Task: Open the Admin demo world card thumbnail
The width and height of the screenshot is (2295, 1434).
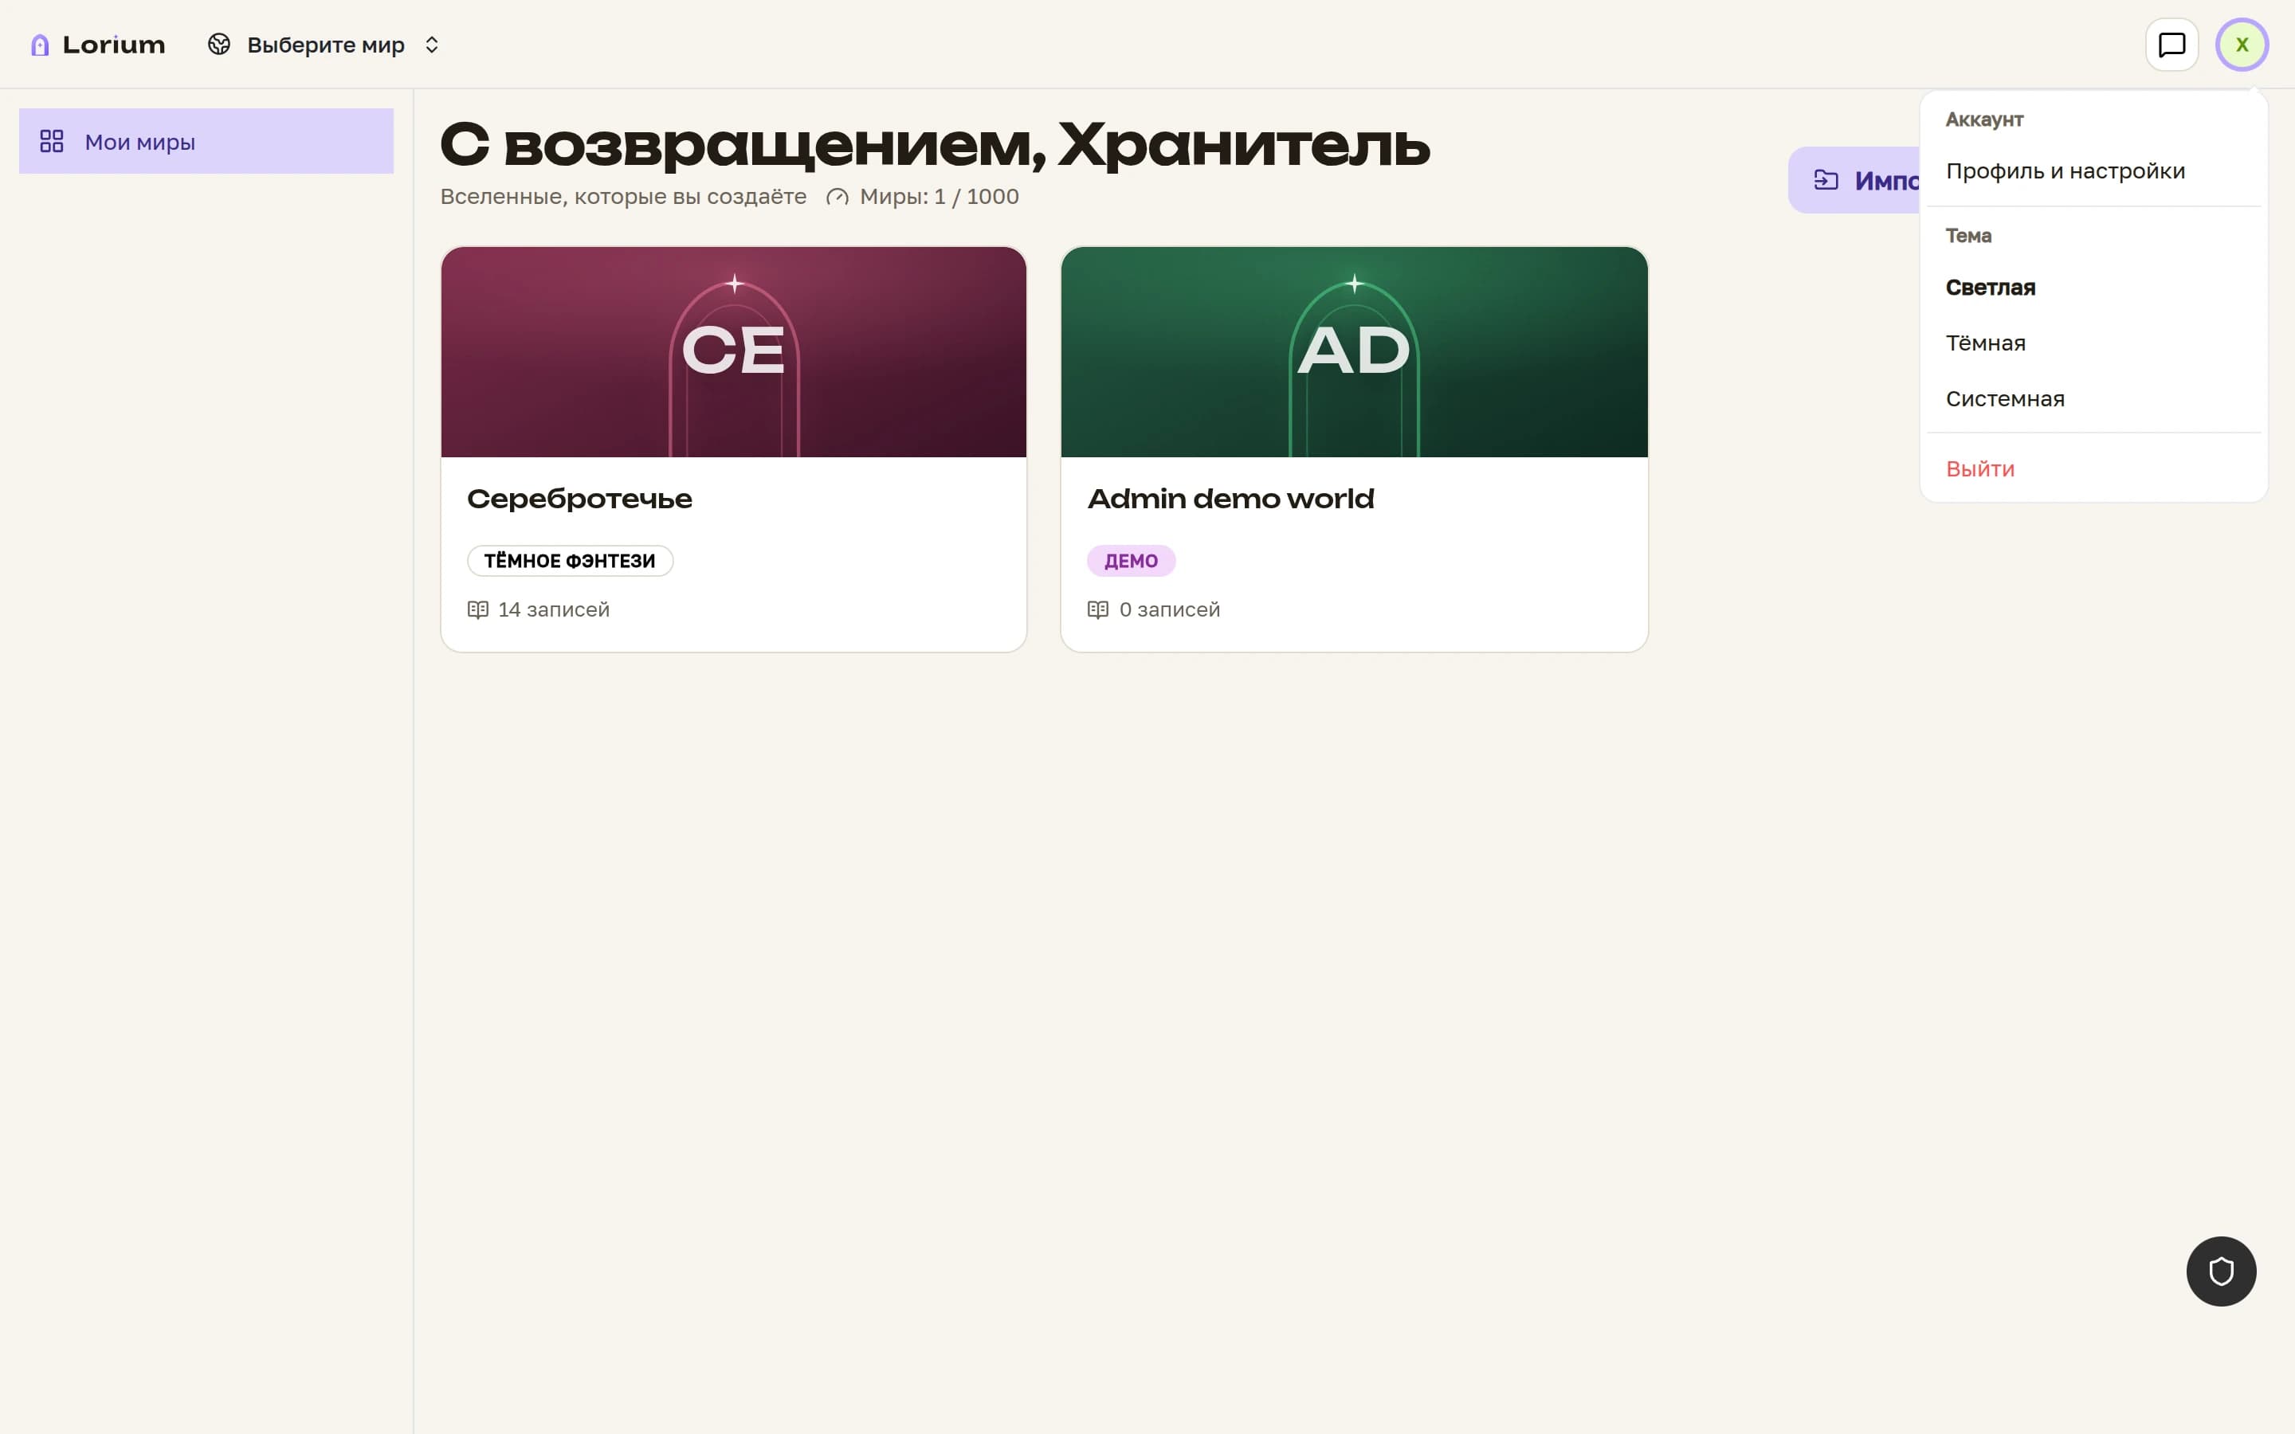Action: click(x=1353, y=352)
